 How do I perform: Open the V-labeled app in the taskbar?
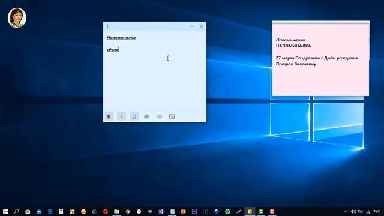205,211
